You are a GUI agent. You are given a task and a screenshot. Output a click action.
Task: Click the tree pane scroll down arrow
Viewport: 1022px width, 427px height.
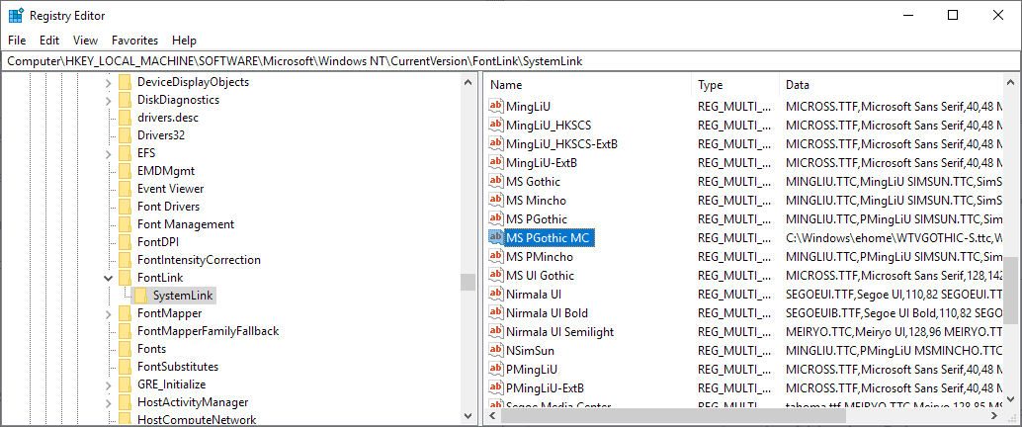pyautogui.click(x=468, y=415)
